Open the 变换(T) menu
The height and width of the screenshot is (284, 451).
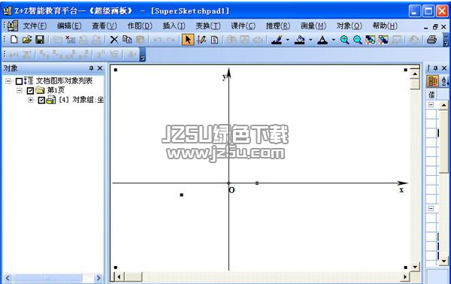coord(208,26)
